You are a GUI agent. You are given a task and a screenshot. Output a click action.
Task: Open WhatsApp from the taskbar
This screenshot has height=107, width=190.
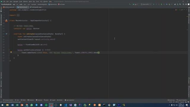pyautogui.click(x=32, y=105)
